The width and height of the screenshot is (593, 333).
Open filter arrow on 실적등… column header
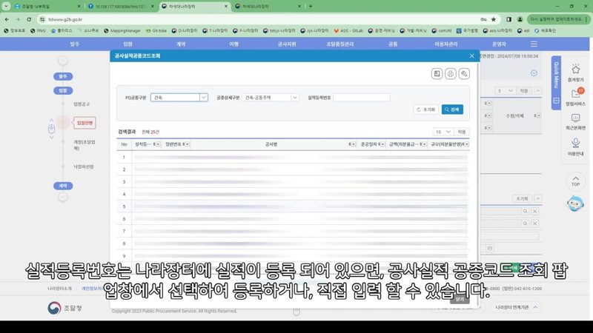click(x=158, y=144)
